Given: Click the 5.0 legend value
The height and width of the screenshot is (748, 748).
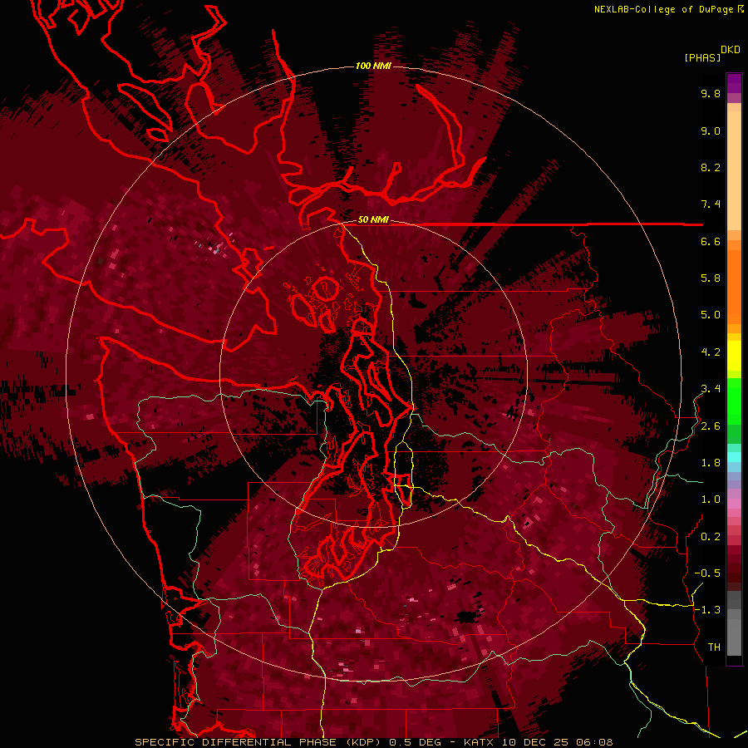Looking at the screenshot, I should pos(711,315).
